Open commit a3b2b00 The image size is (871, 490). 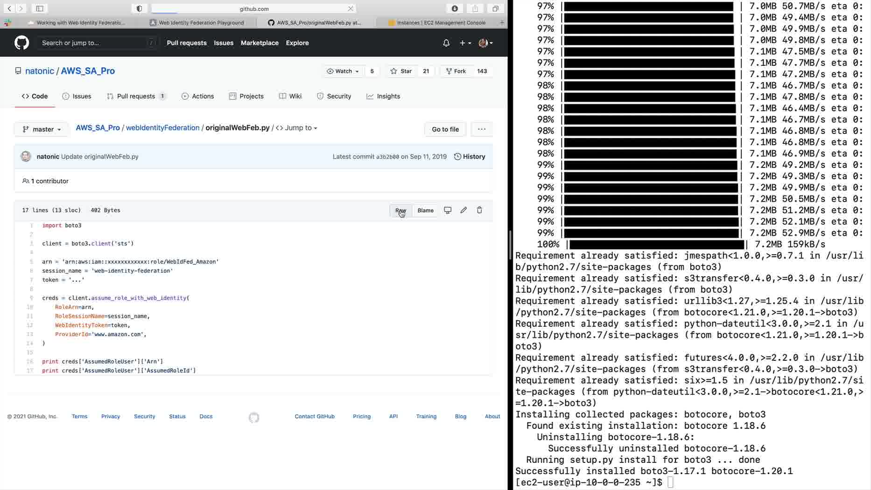(x=387, y=157)
